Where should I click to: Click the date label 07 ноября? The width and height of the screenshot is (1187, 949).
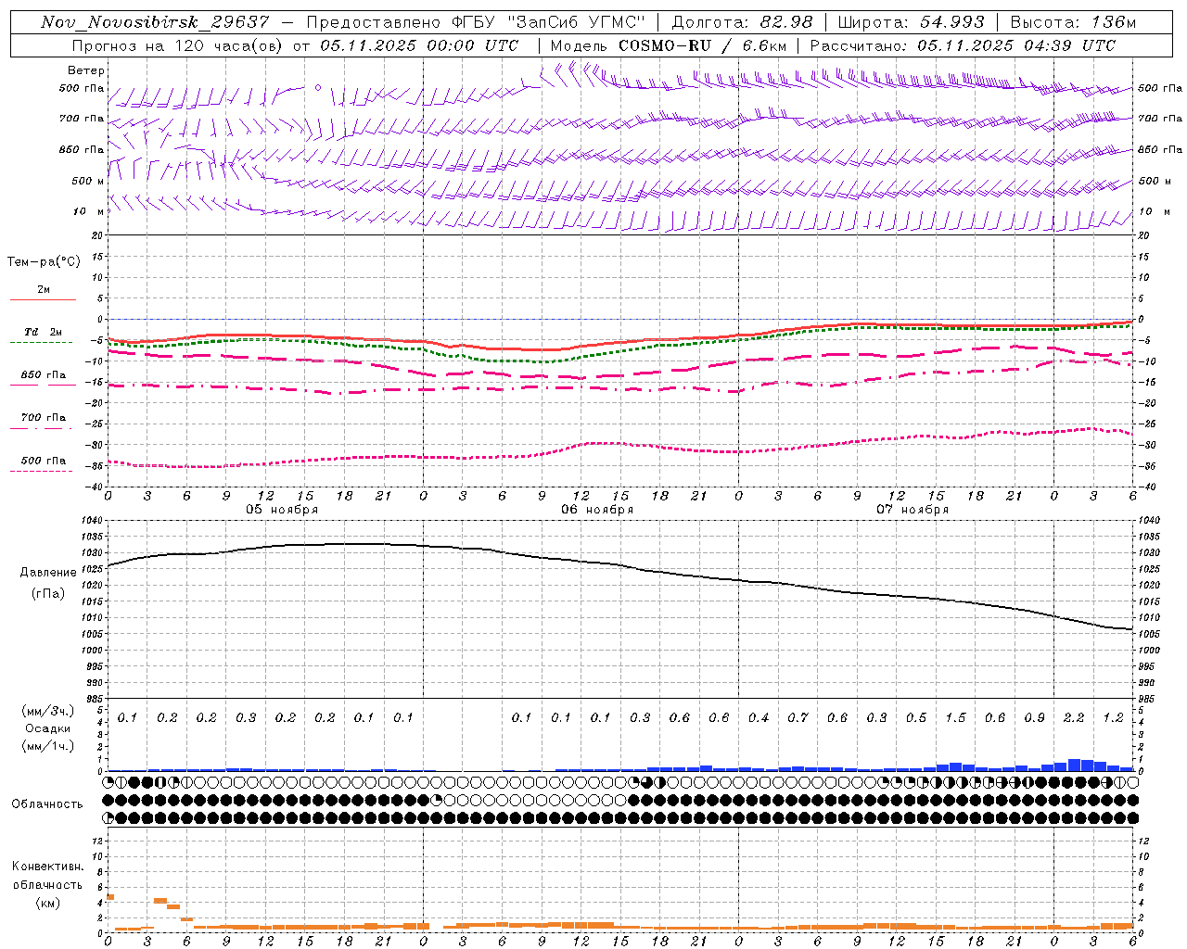click(x=913, y=510)
